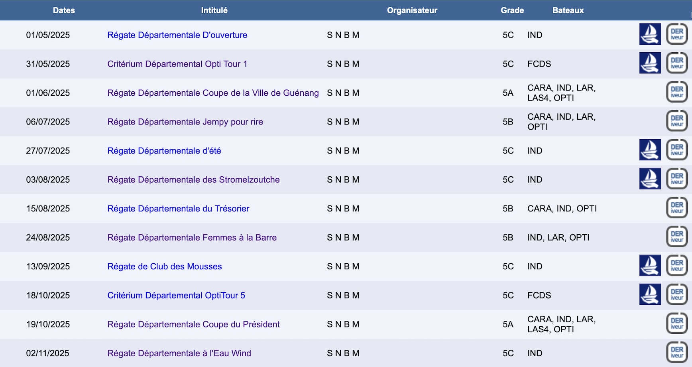Select date 27/07/2025
The width and height of the screenshot is (692, 367).
tap(48, 151)
